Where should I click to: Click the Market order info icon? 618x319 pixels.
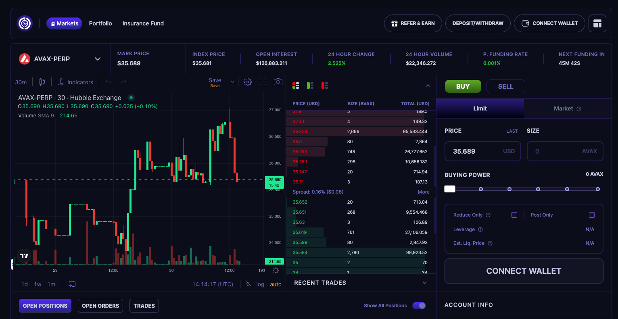[579, 109]
